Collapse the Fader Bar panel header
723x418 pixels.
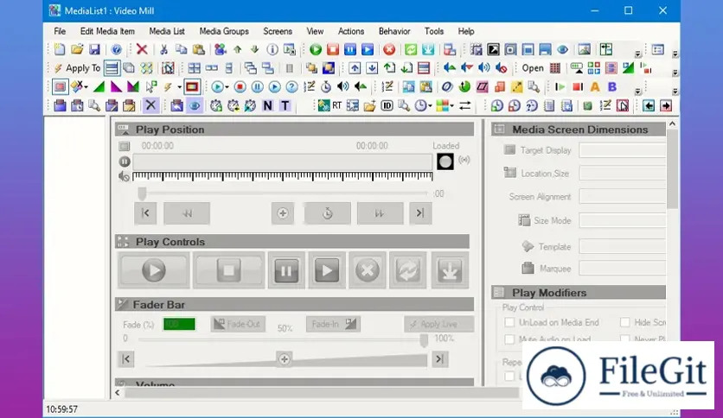[295, 304]
